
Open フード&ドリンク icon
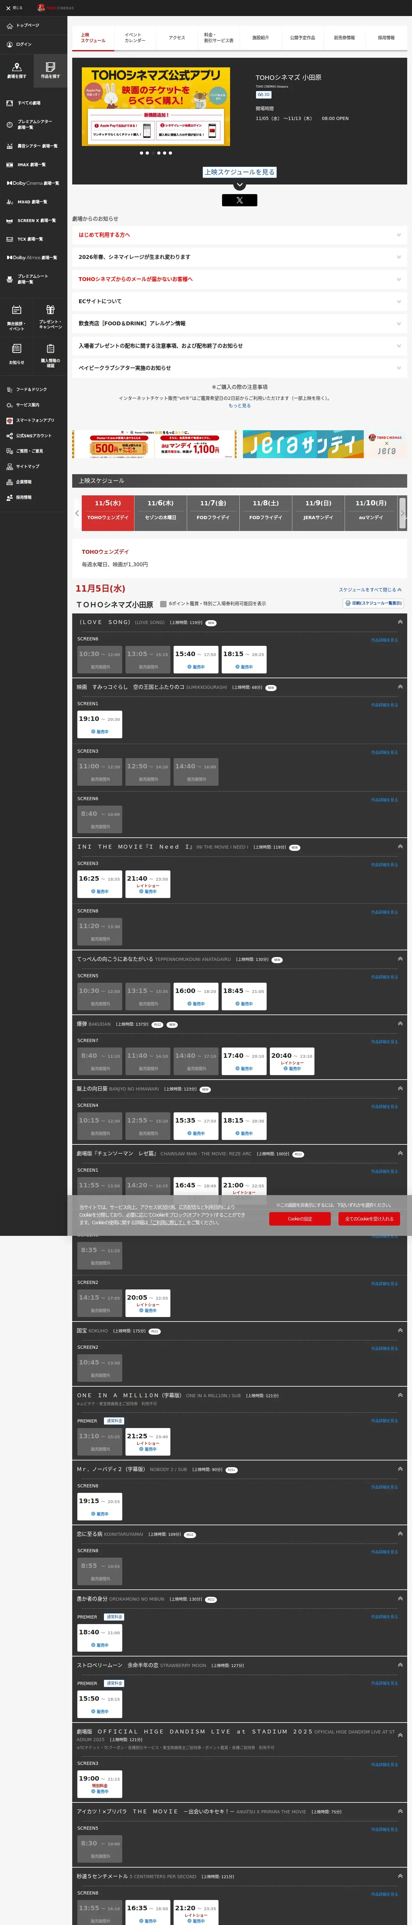[x=10, y=389]
